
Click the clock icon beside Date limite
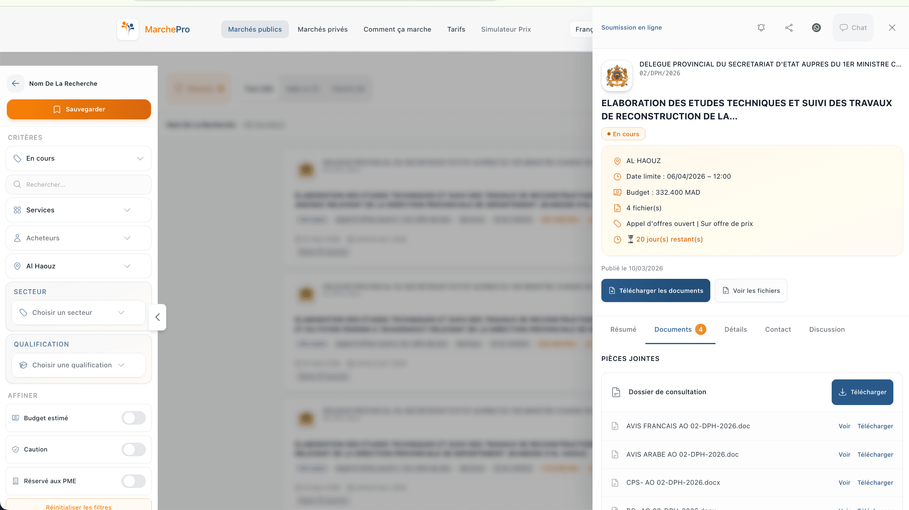tap(617, 177)
